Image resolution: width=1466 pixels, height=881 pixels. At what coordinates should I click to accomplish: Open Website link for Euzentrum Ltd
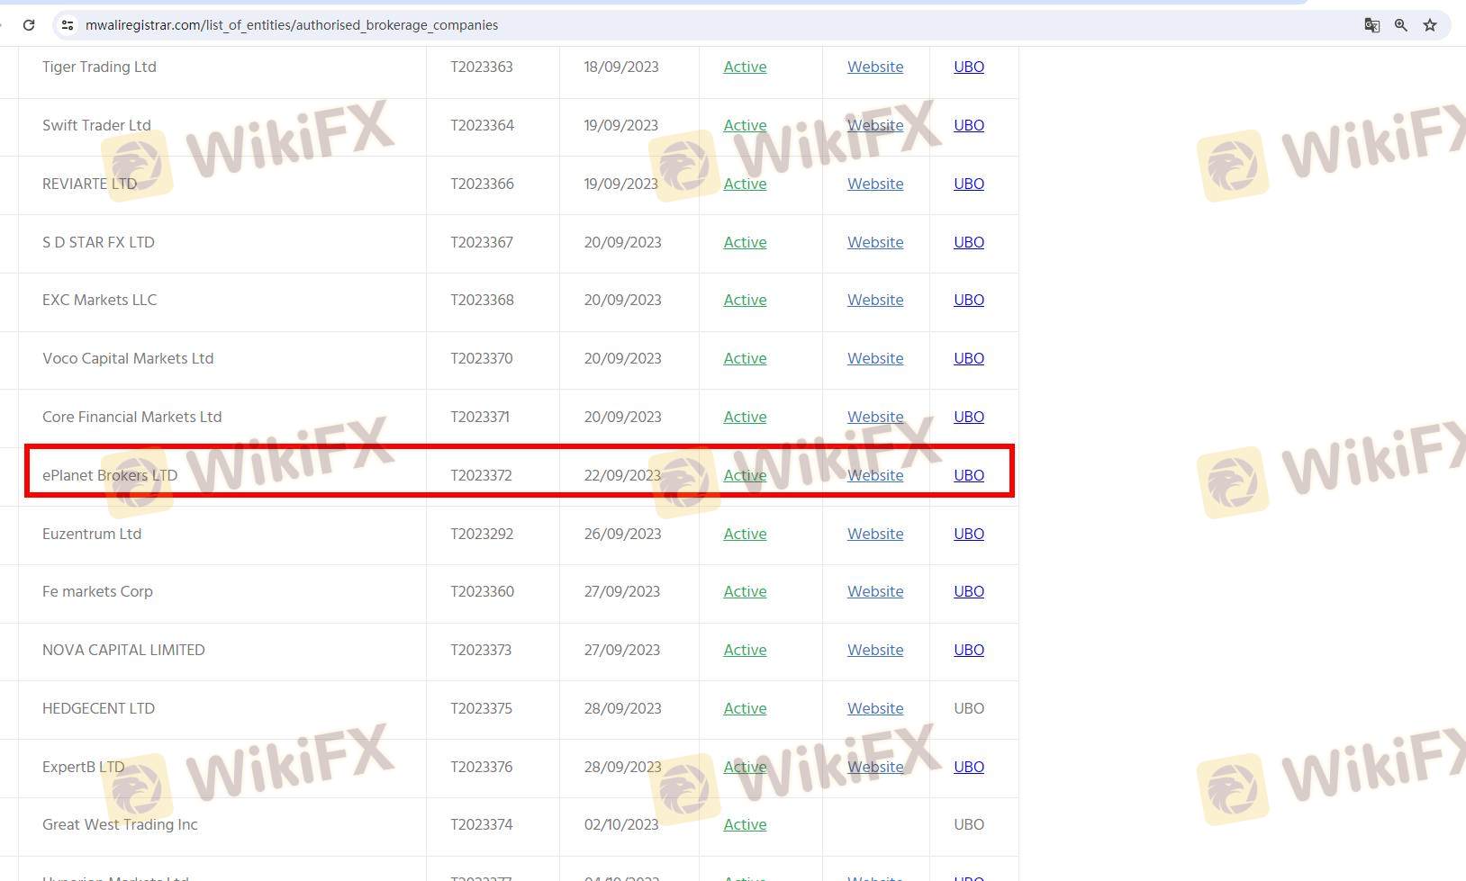click(x=874, y=535)
